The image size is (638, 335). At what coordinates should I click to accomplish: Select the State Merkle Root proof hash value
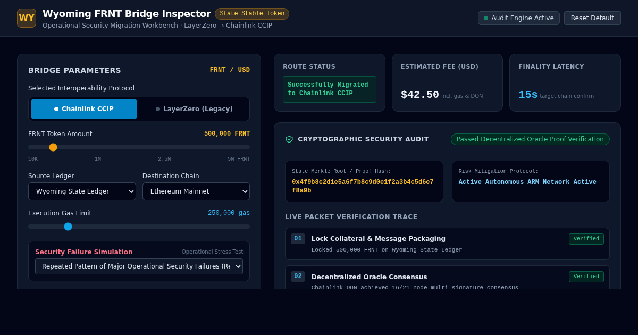[x=363, y=187]
